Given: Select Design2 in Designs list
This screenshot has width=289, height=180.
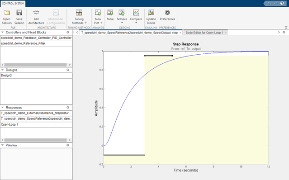Looking at the screenshot, I should (x=36, y=76).
